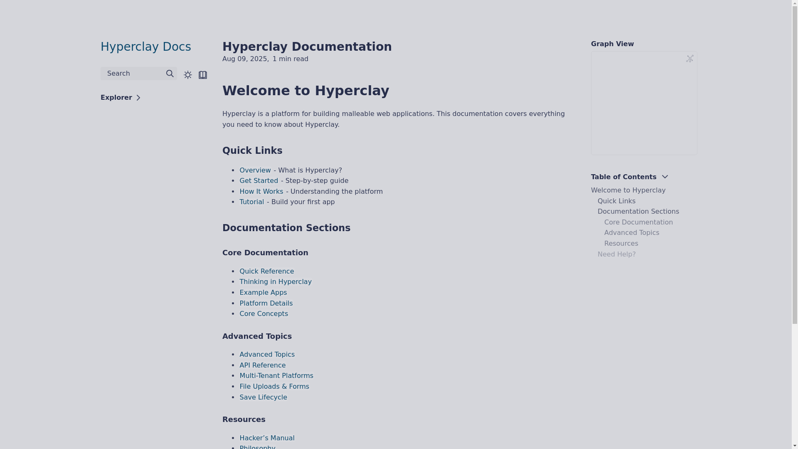Click inside the Graph View canvas
Viewport: 798px width, 449px height.
coord(644,103)
